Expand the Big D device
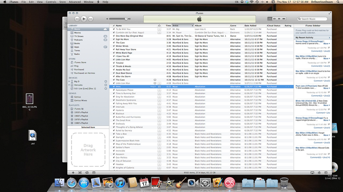 [69, 81]
